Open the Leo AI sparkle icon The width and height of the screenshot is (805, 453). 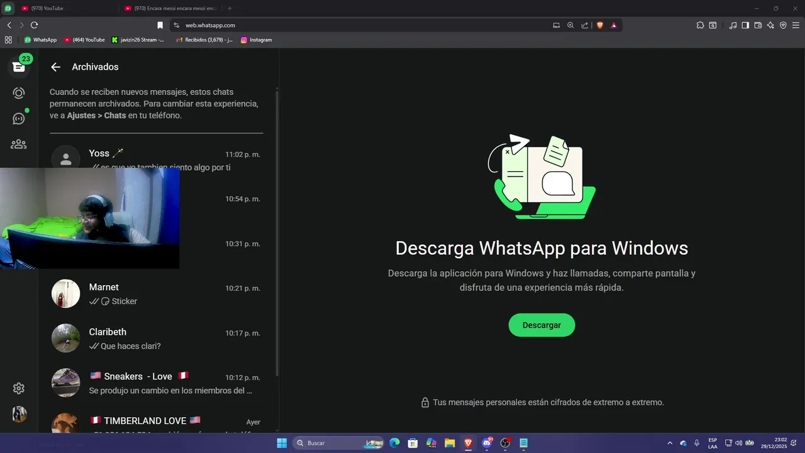pyautogui.click(x=770, y=25)
